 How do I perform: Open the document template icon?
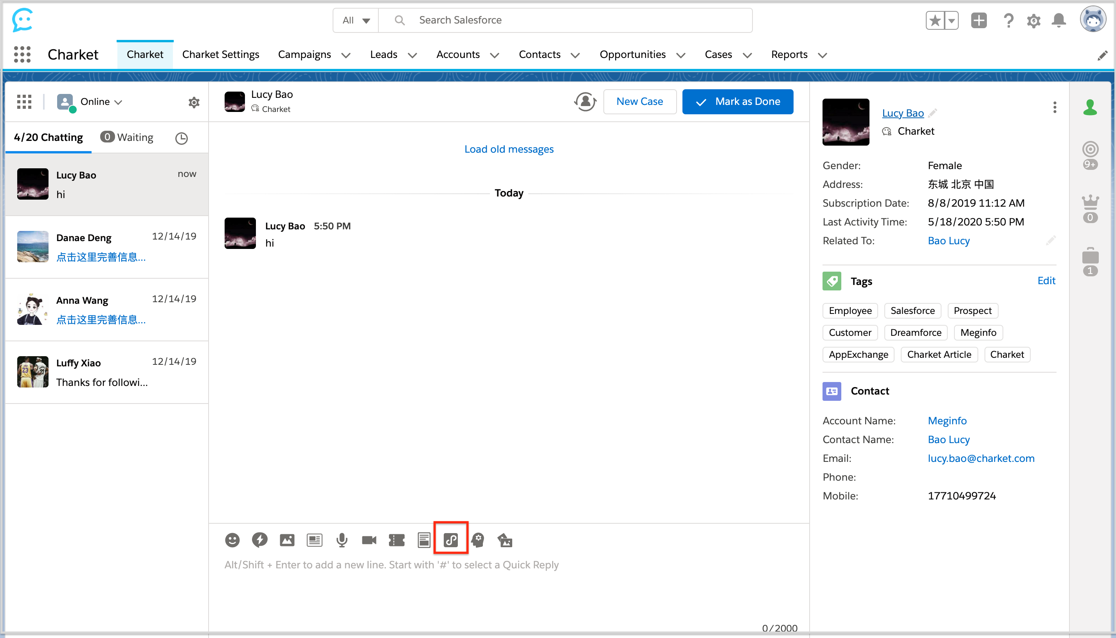(424, 540)
